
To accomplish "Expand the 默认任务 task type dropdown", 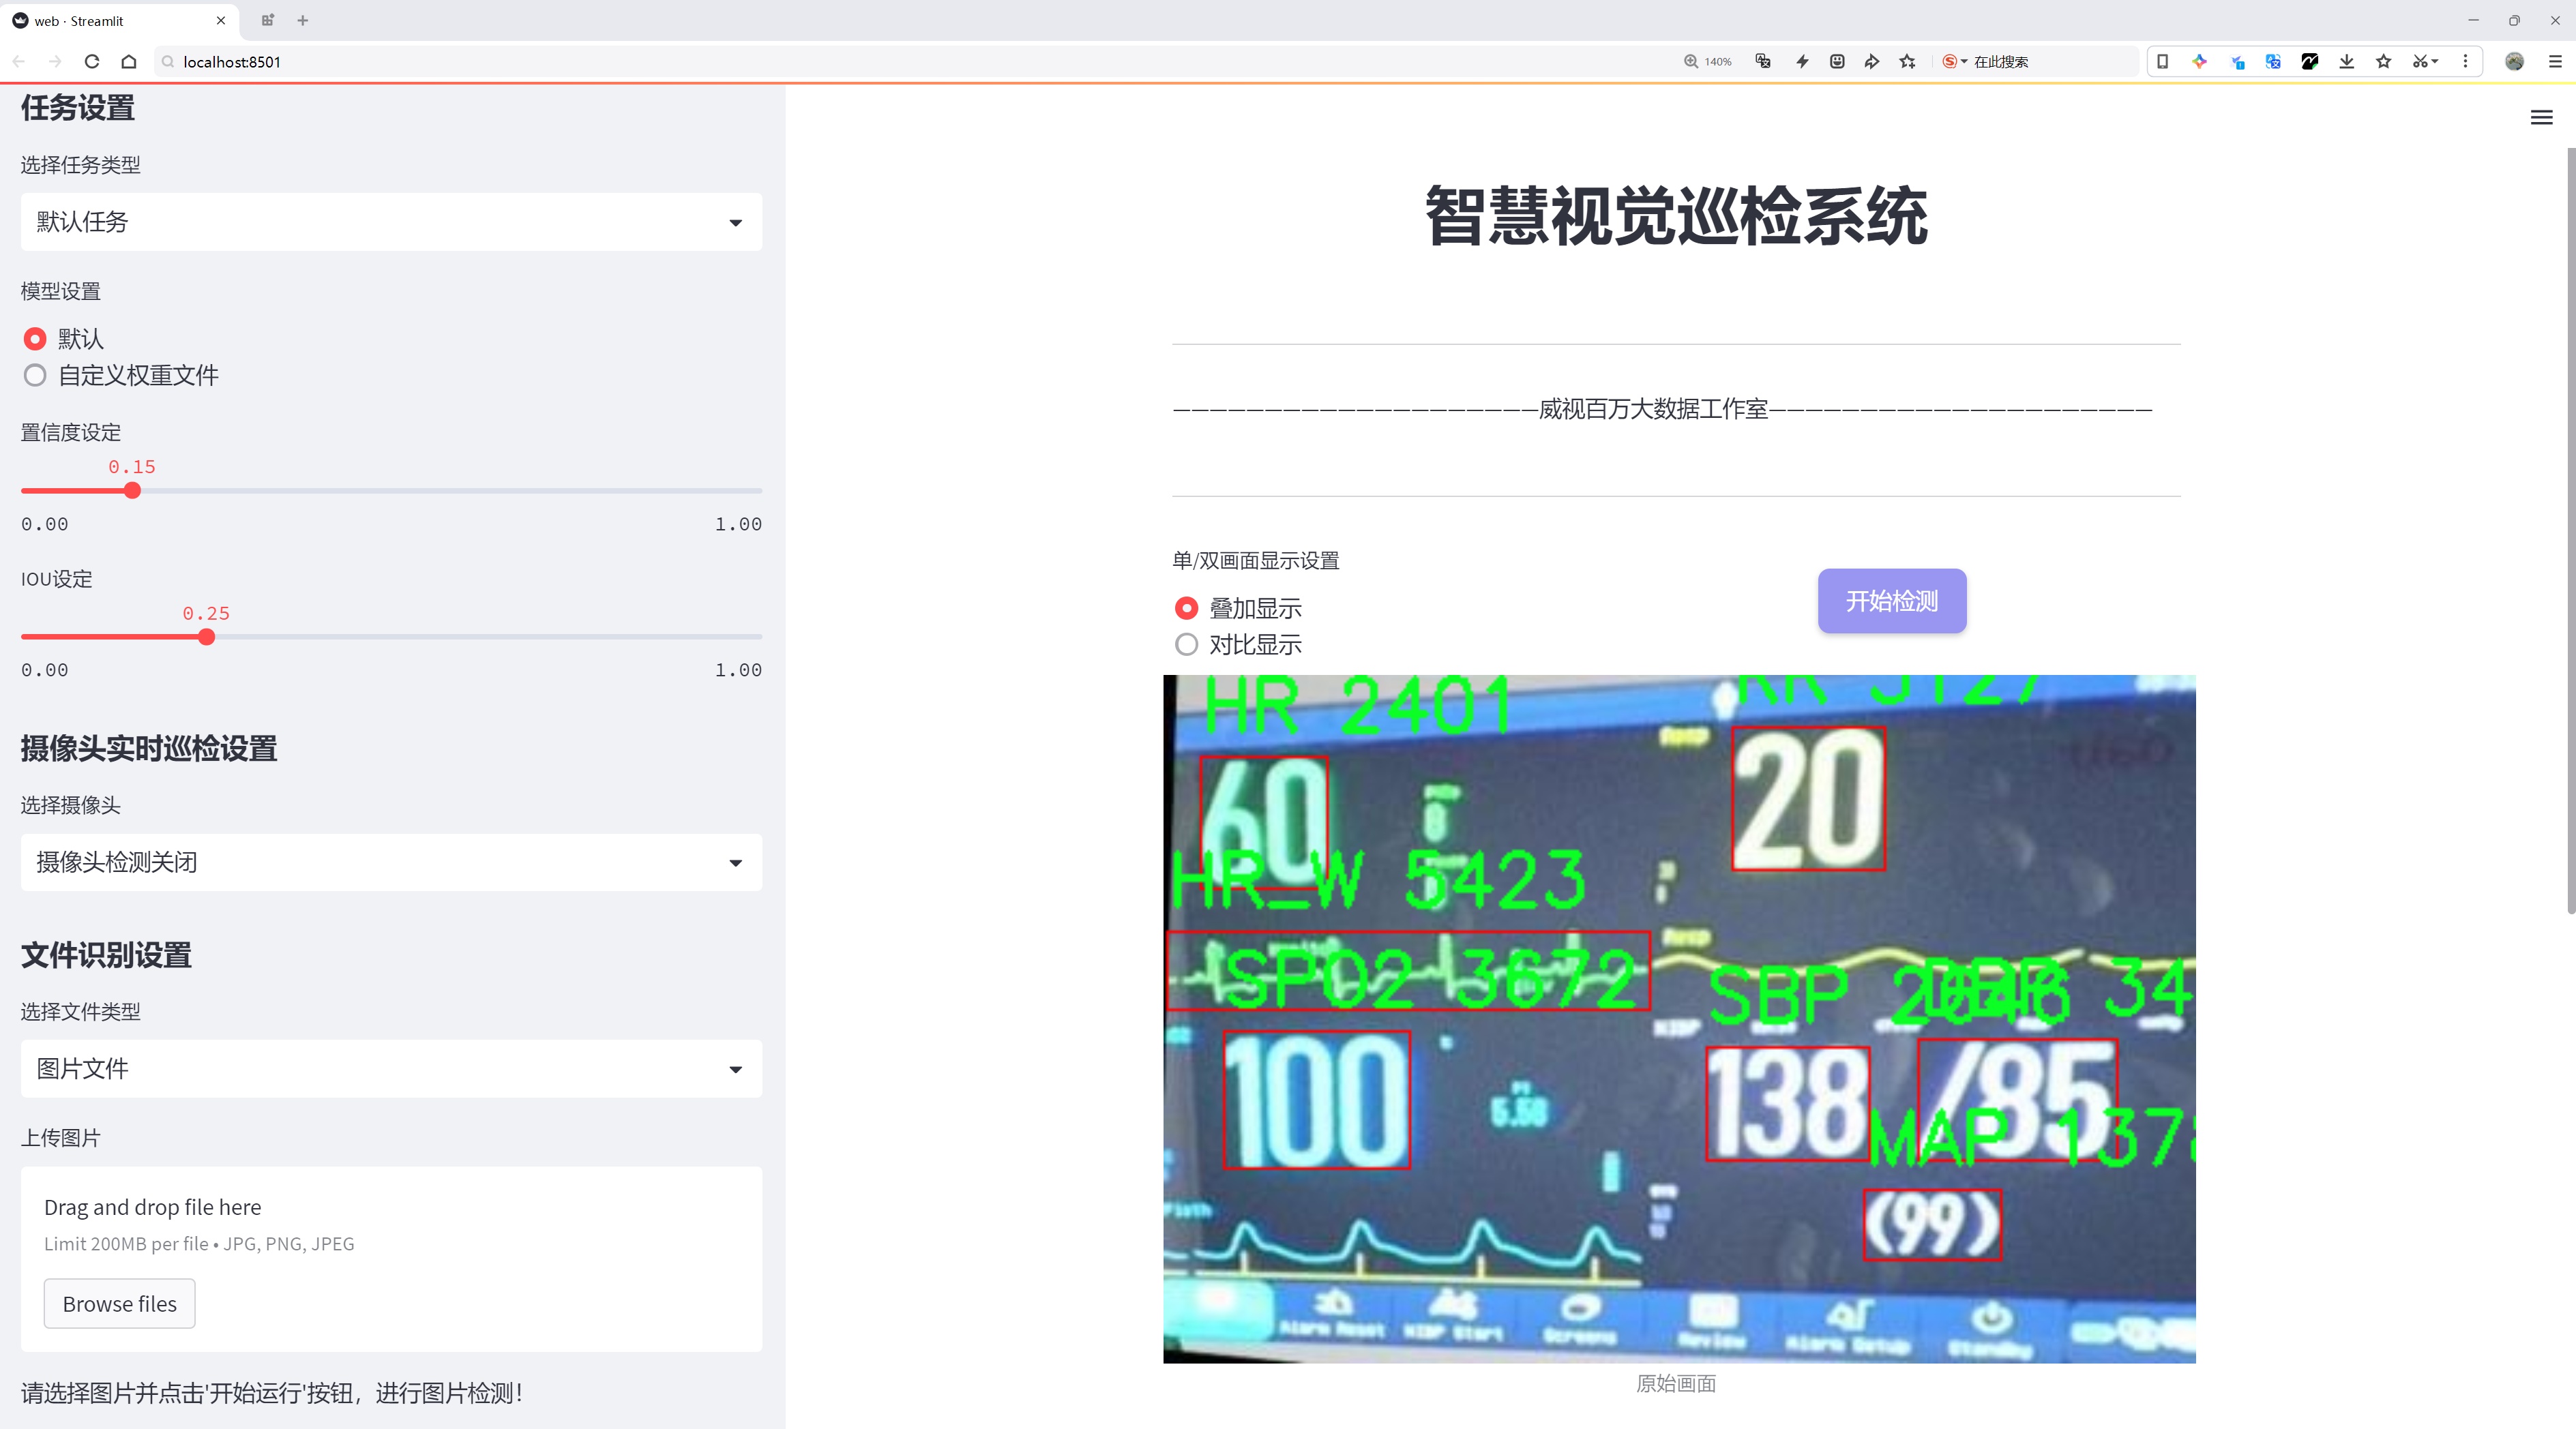I will (391, 222).
